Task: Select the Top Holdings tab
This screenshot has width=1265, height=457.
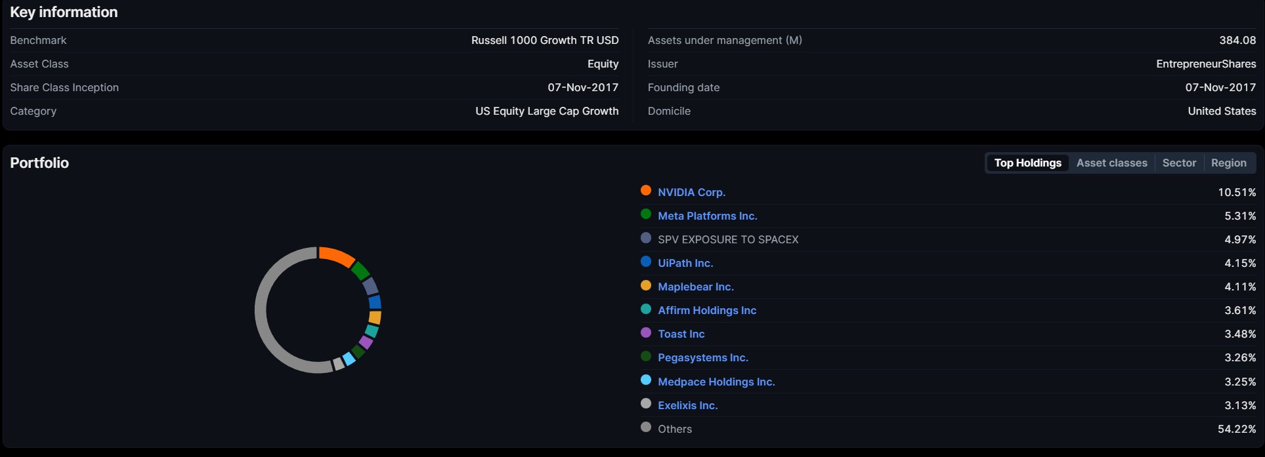Action: tap(1027, 163)
